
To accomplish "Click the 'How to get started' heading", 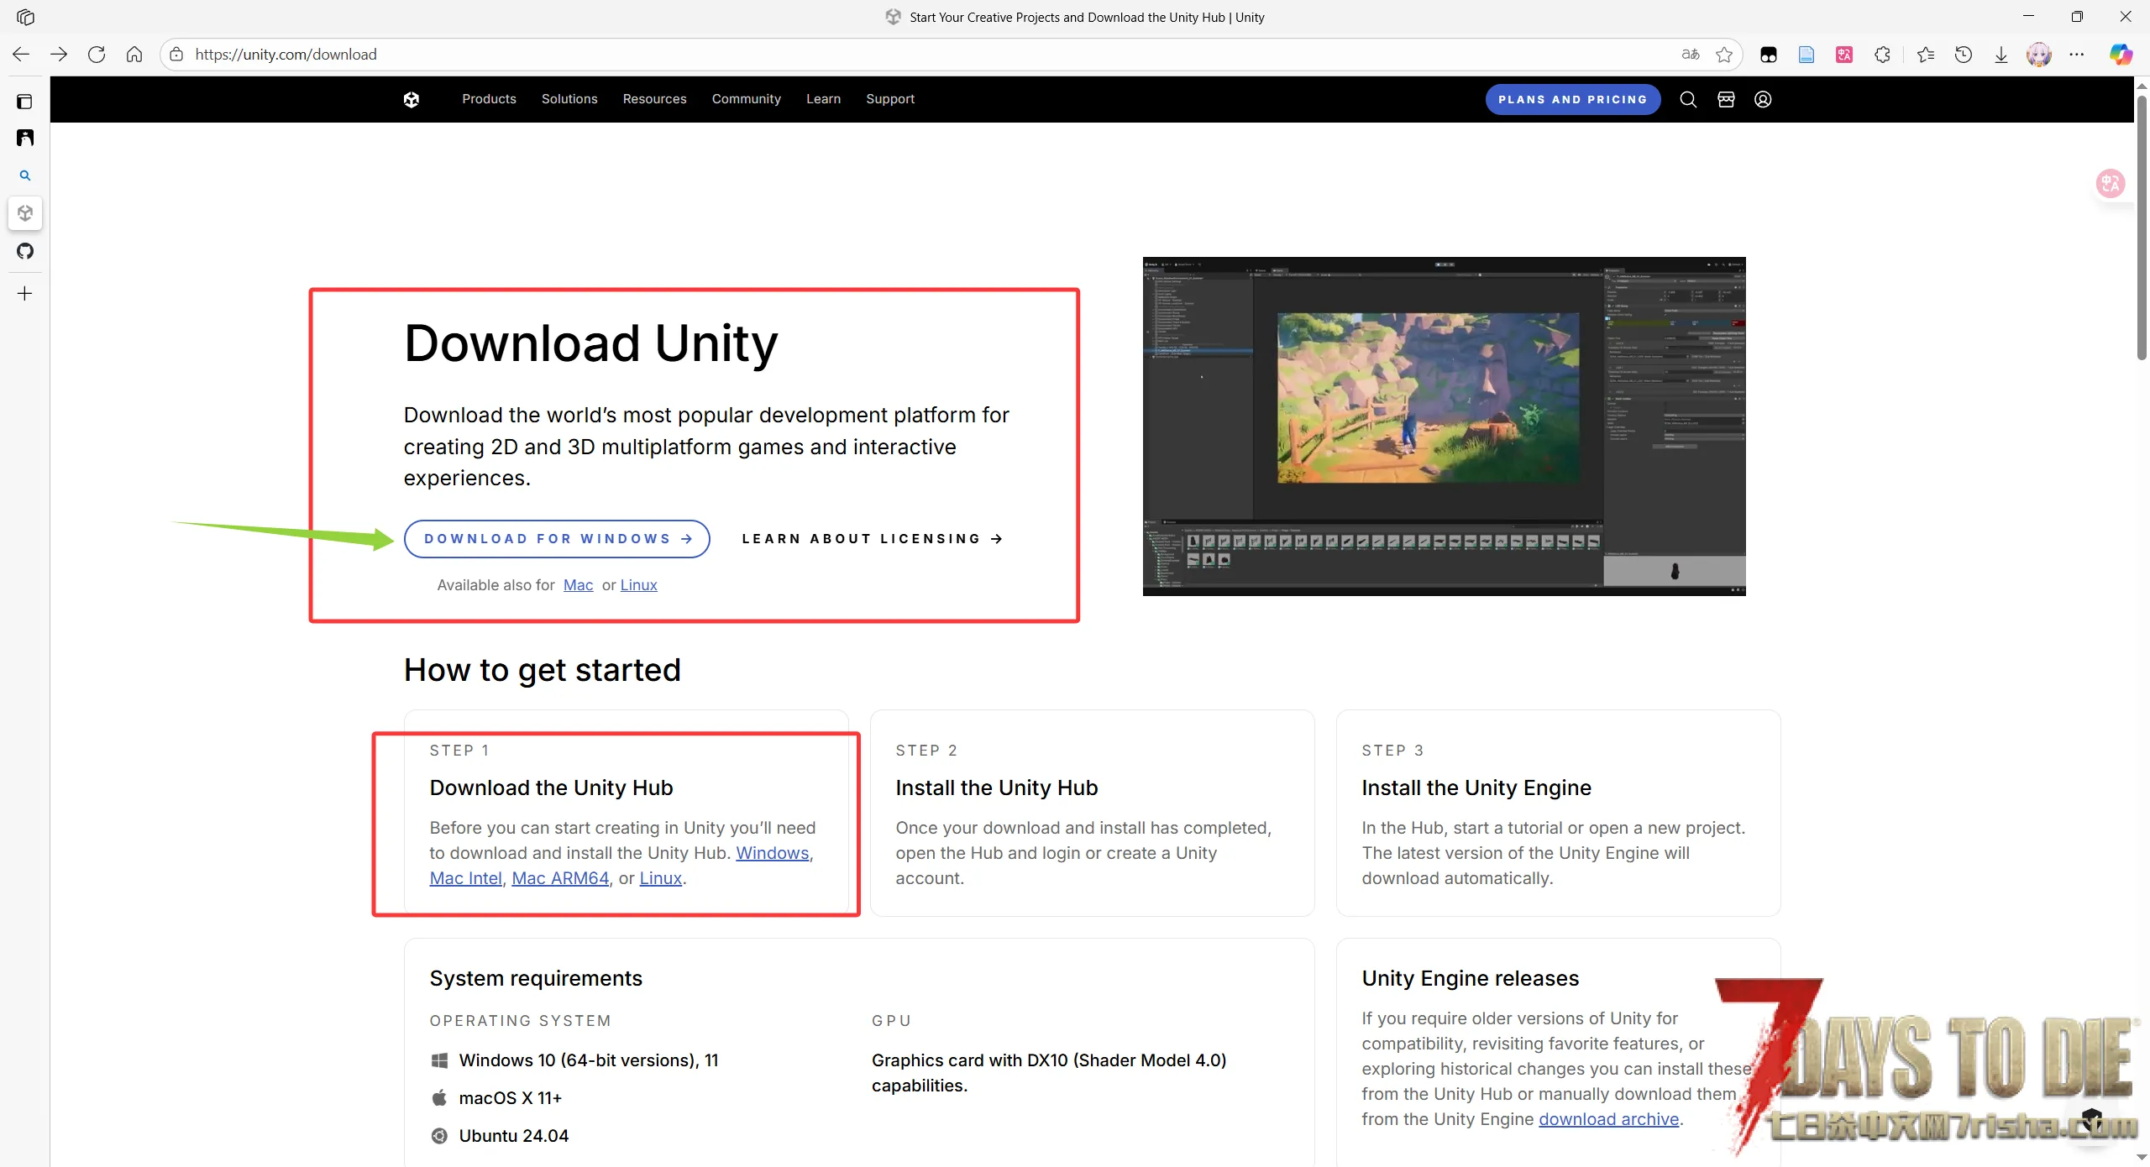I will [x=542, y=671].
